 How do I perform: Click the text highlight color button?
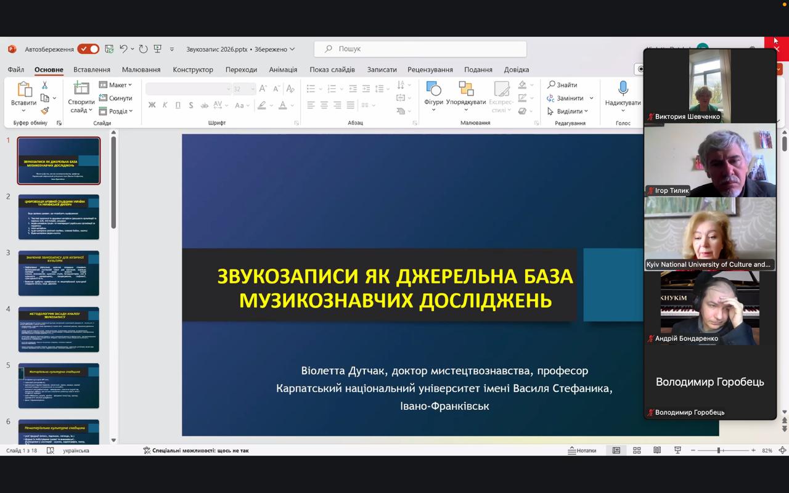coord(262,105)
